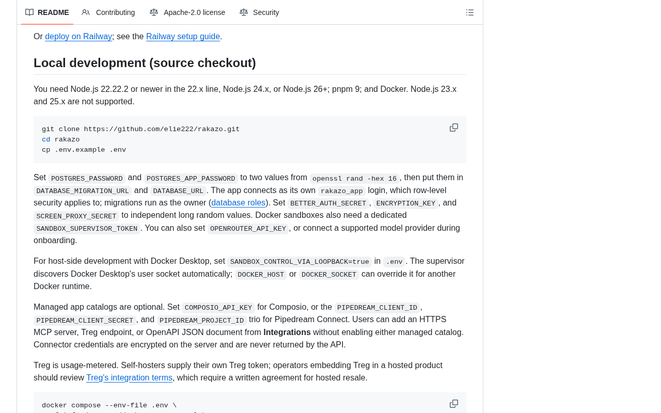The height and width of the screenshot is (413, 661).
Task: Click the Contributing people icon
Action: 86,12
